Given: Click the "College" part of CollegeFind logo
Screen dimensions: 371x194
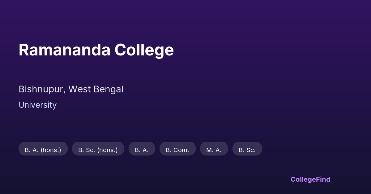Looking at the screenshot, I should [x=303, y=179].
